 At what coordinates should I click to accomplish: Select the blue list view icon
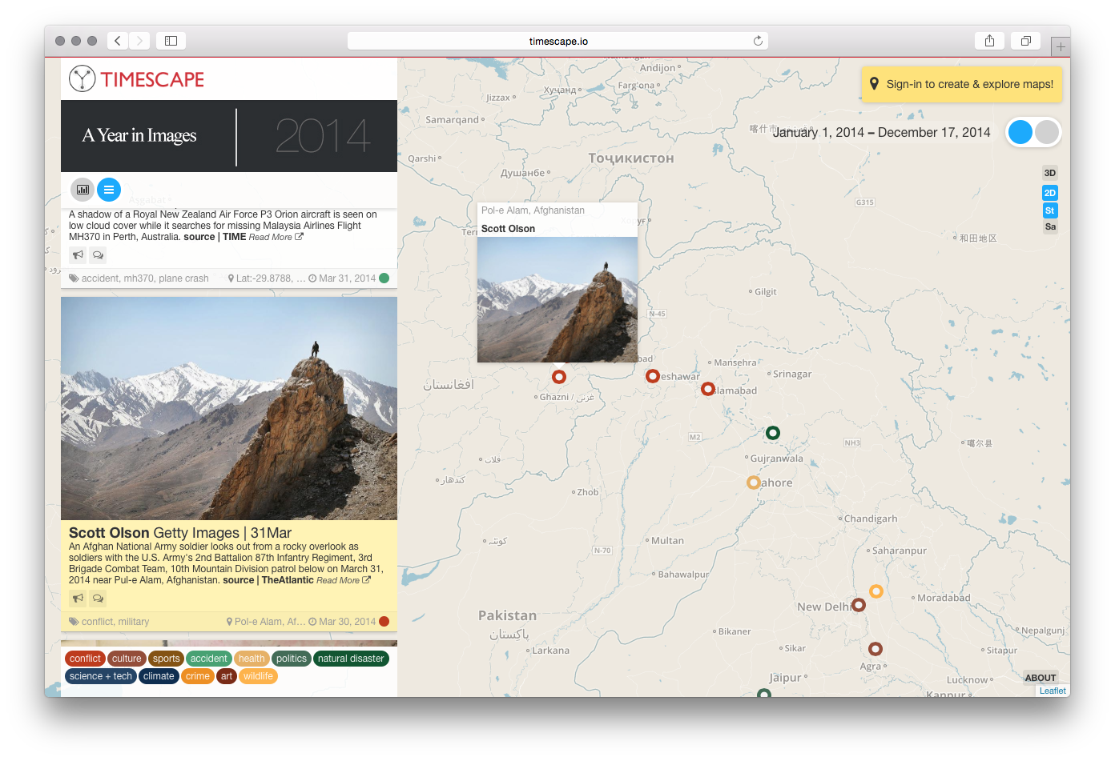pos(109,190)
